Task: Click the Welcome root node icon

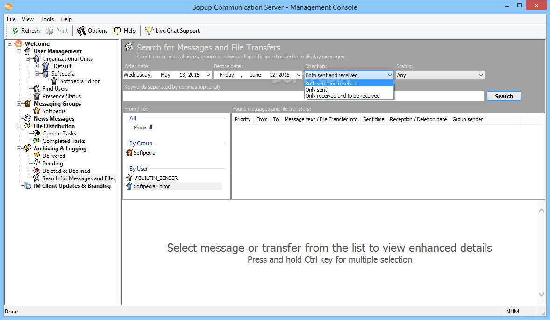Action: 19,44
